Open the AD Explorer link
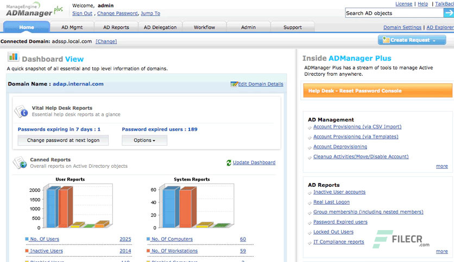This screenshot has height=262, width=454. point(440,27)
